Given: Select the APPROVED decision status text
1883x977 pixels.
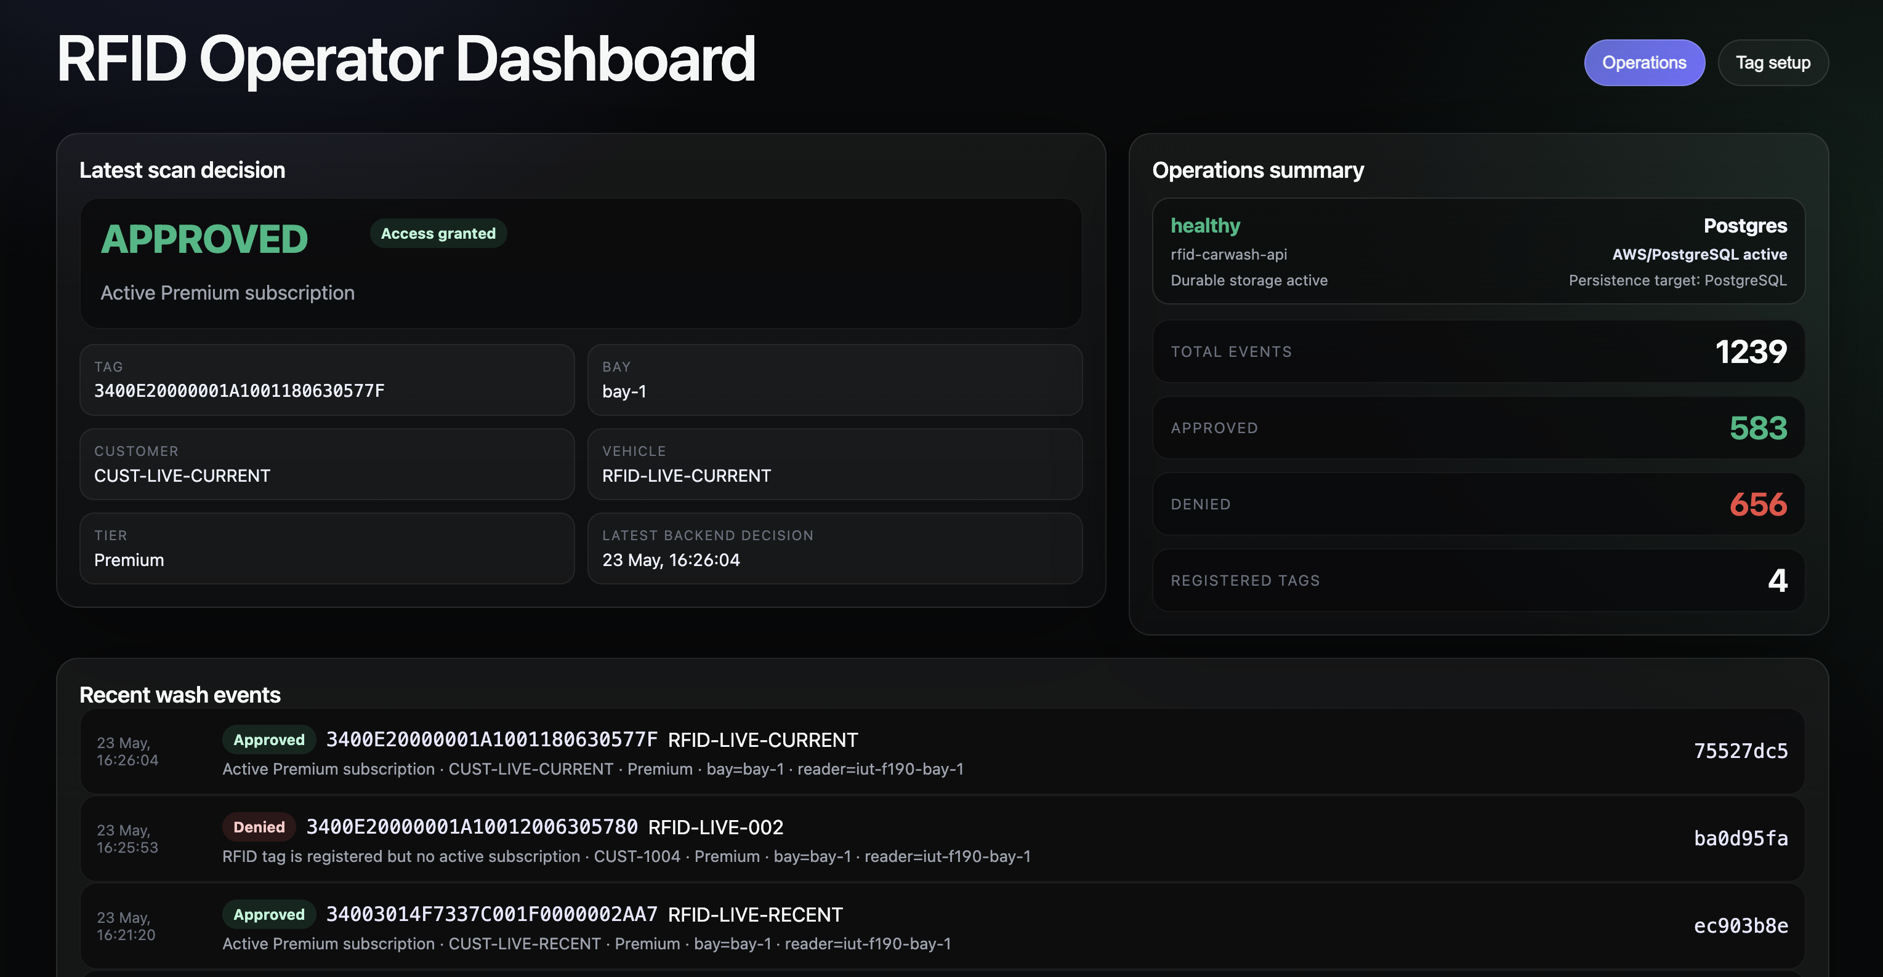Looking at the screenshot, I should 204,239.
